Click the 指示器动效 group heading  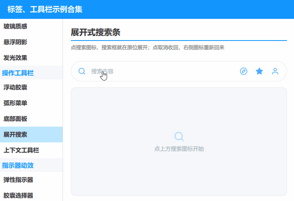(x=18, y=166)
